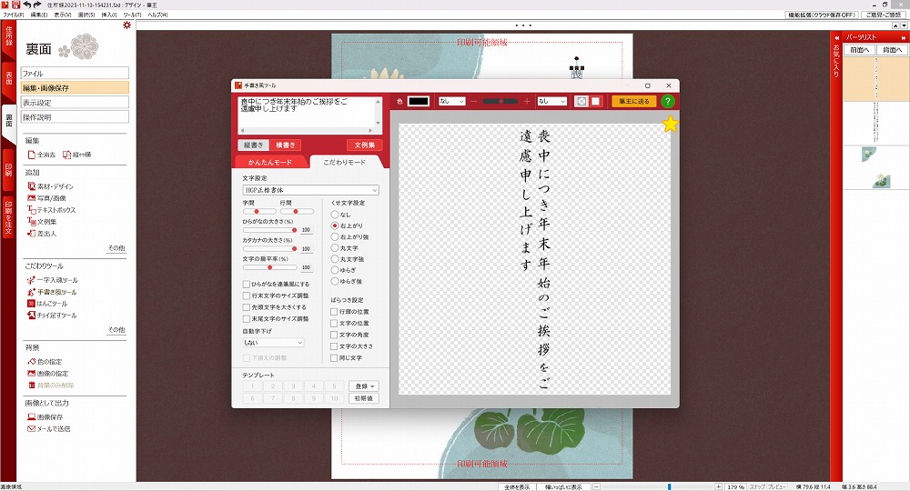Open the HGP正楷書体 font dropdown
910x491 pixels.
click(310, 190)
